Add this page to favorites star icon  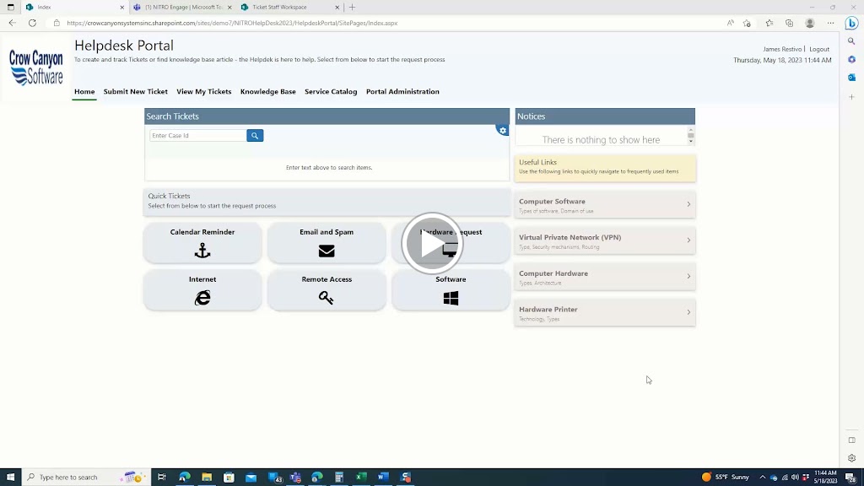(748, 23)
